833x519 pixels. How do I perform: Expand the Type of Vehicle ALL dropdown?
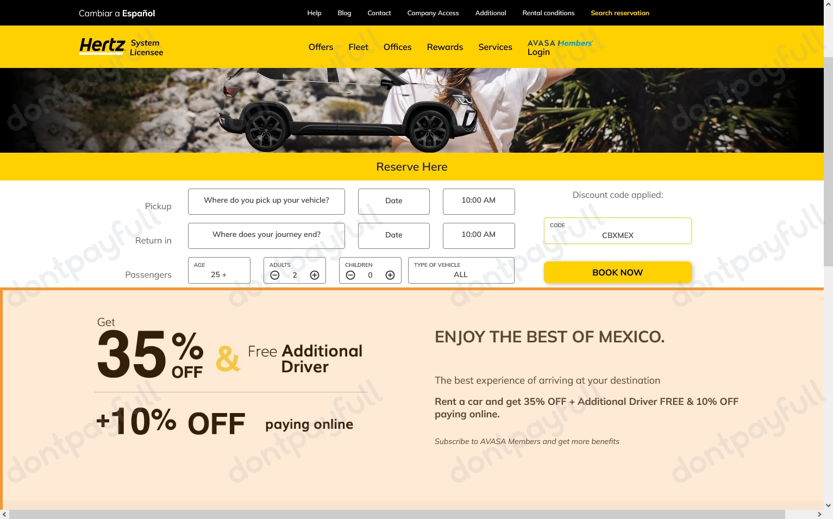coord(461,270)
